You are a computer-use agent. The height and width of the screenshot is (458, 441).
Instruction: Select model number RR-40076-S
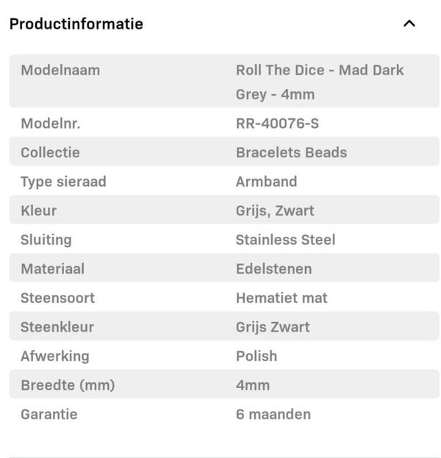[x=277, y=124]
